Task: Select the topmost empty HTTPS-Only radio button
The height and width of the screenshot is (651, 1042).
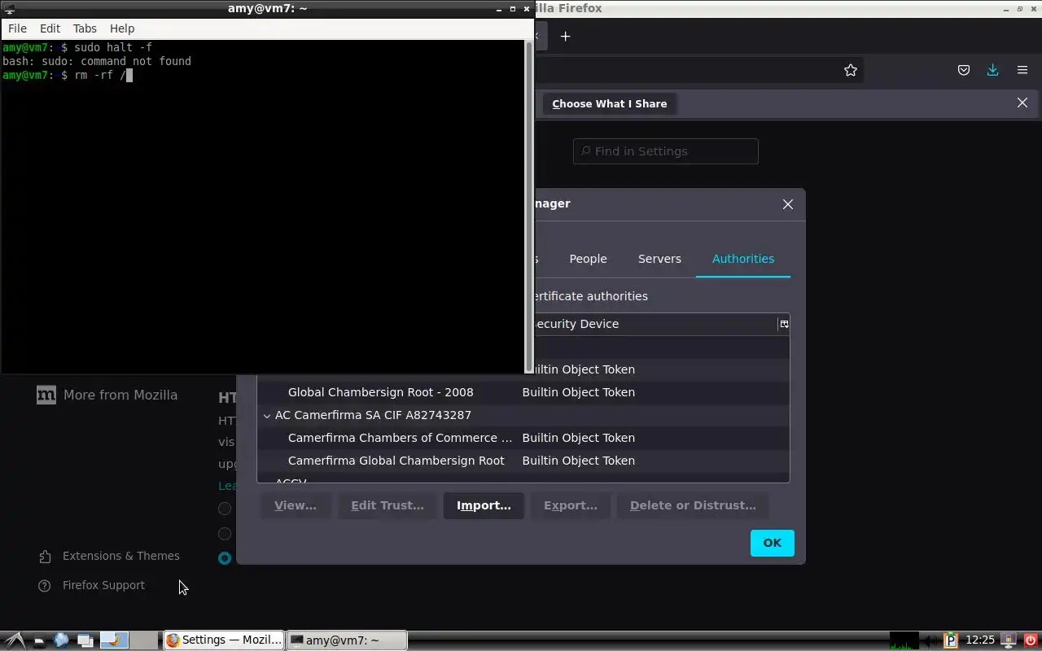Action: pyautogui.click(x=225, y=509)
